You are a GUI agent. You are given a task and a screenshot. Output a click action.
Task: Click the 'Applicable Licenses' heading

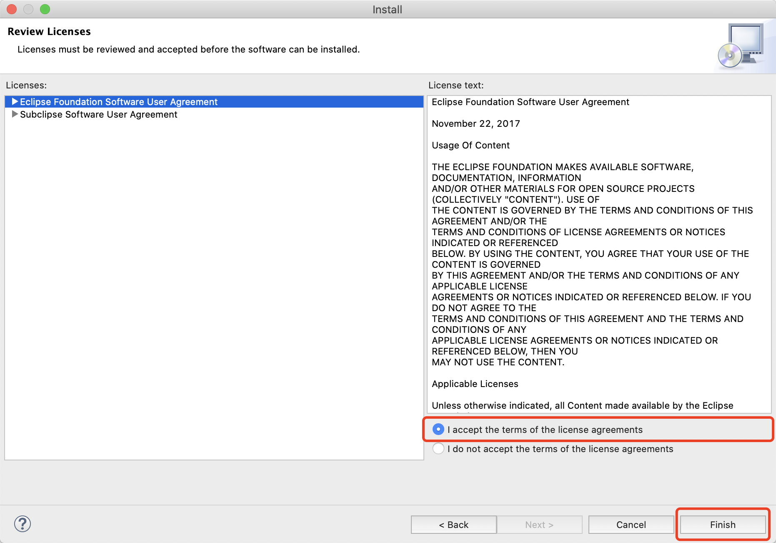pos(475,384)
